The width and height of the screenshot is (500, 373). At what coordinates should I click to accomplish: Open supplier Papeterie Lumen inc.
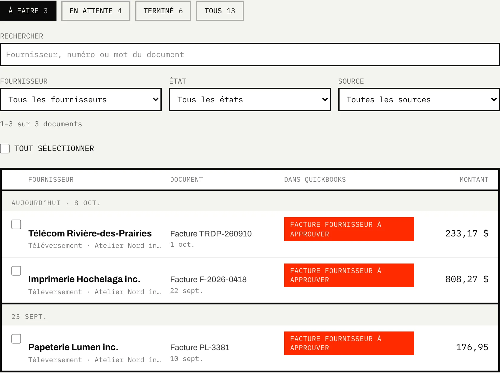73,347
